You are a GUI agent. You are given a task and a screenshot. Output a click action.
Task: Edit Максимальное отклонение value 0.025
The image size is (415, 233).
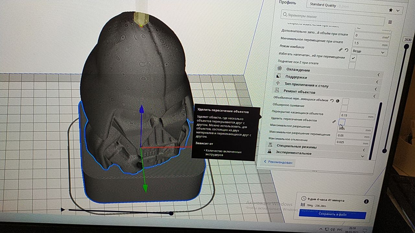(x=352, y=143)
